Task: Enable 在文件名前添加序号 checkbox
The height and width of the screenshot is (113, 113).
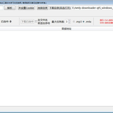Action: 36,22
